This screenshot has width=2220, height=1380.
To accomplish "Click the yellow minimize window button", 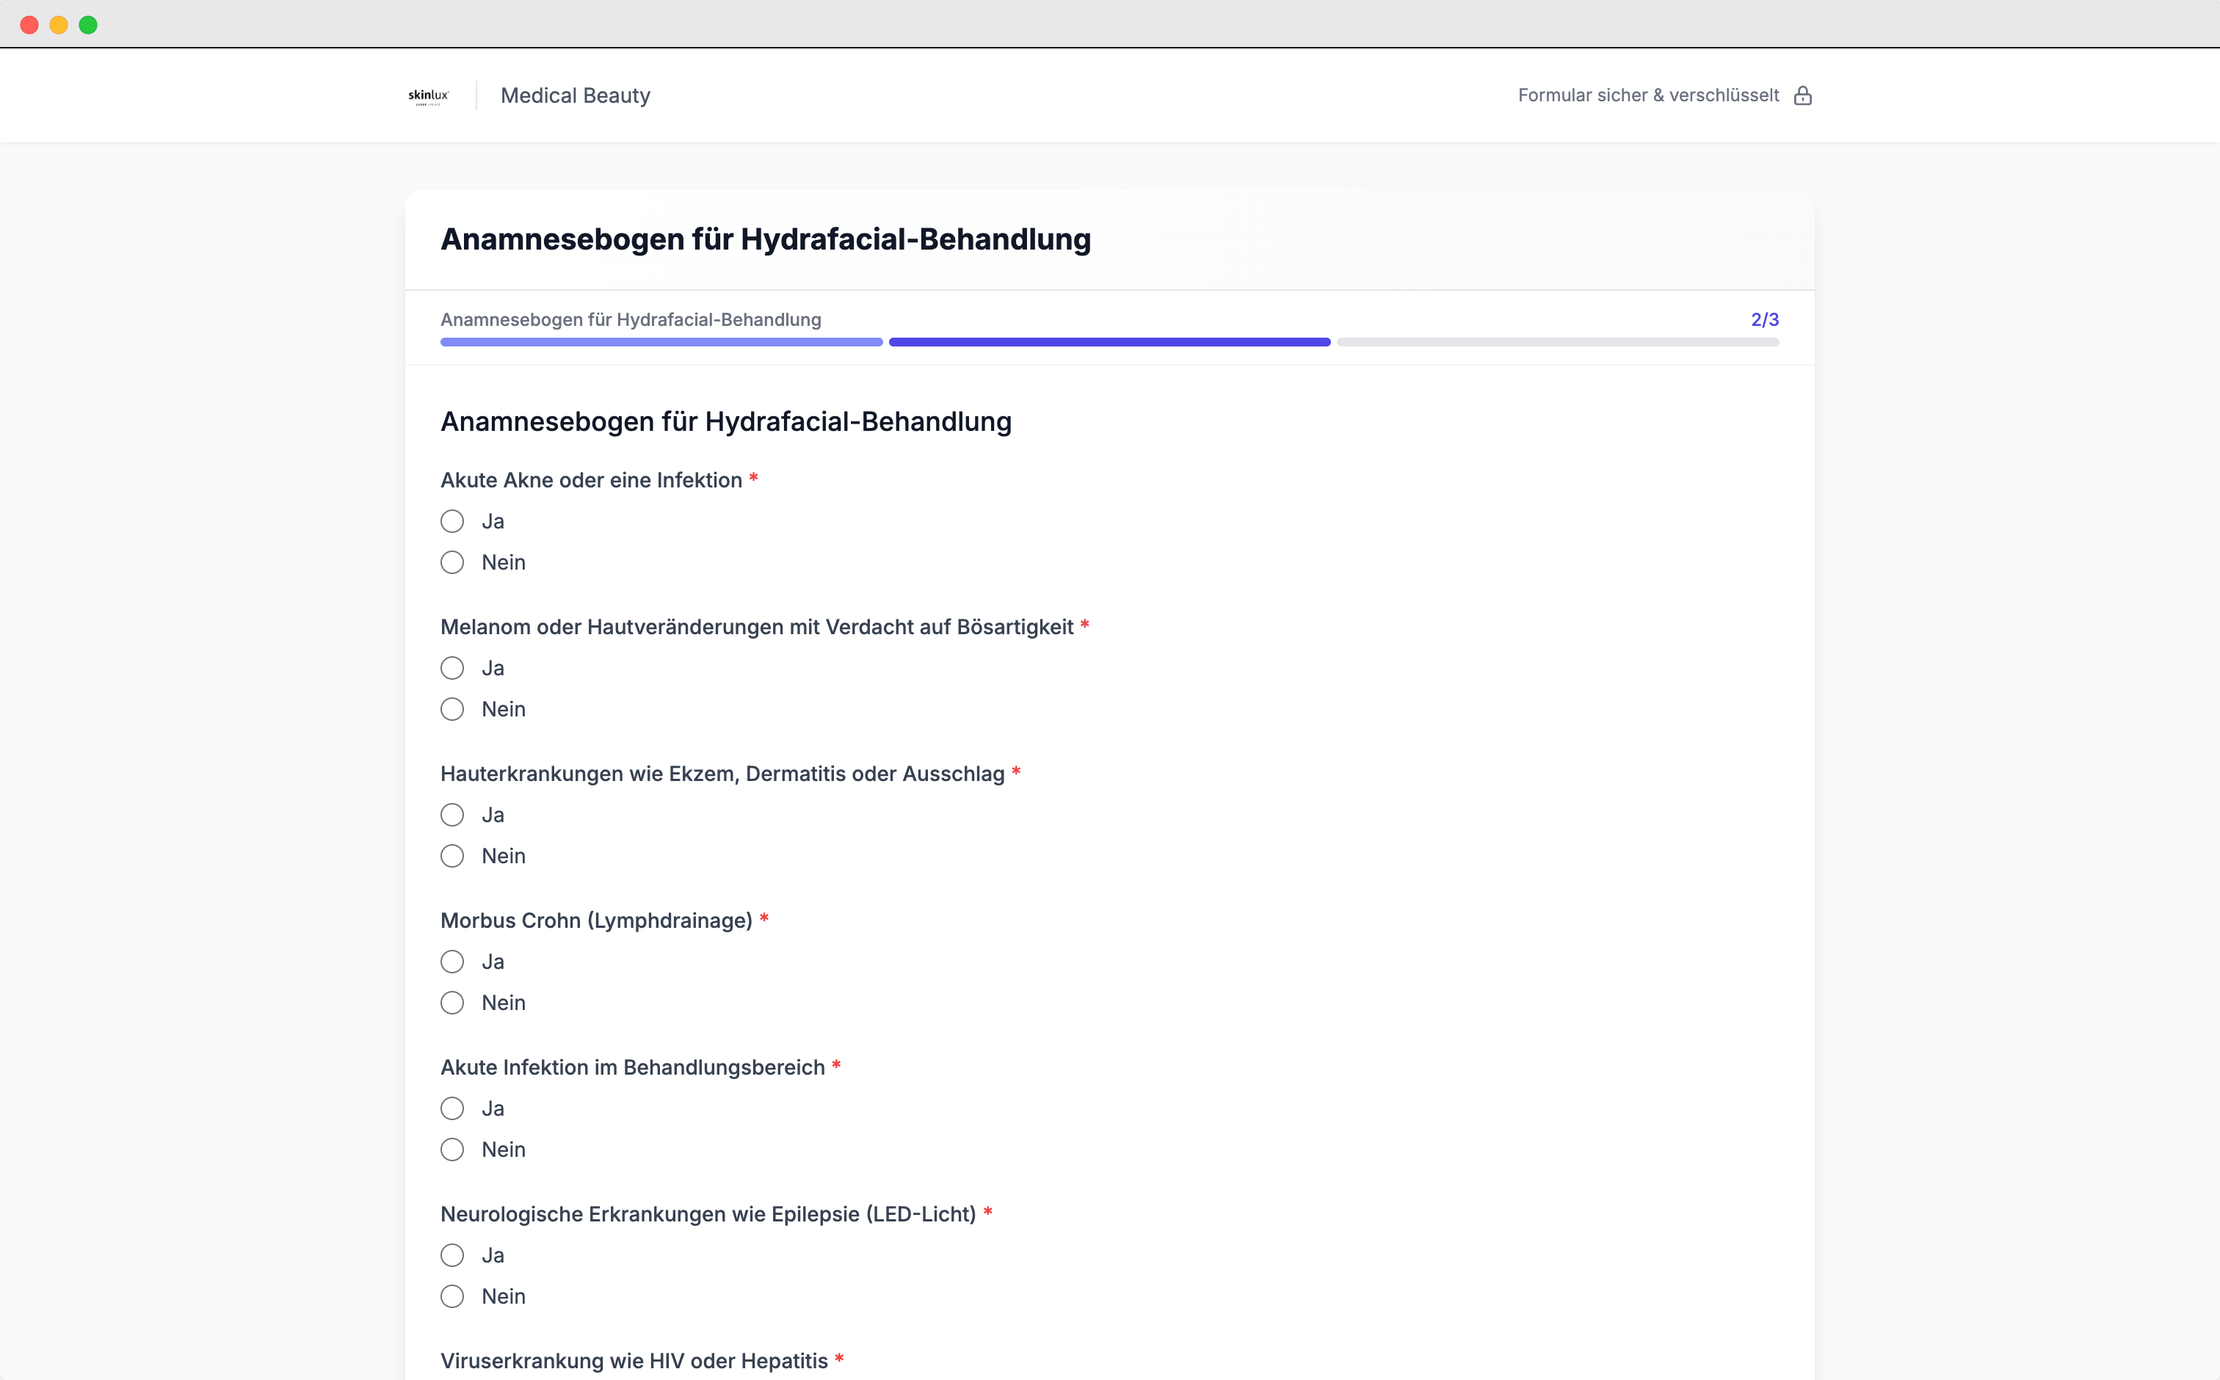I will (59, 25).
